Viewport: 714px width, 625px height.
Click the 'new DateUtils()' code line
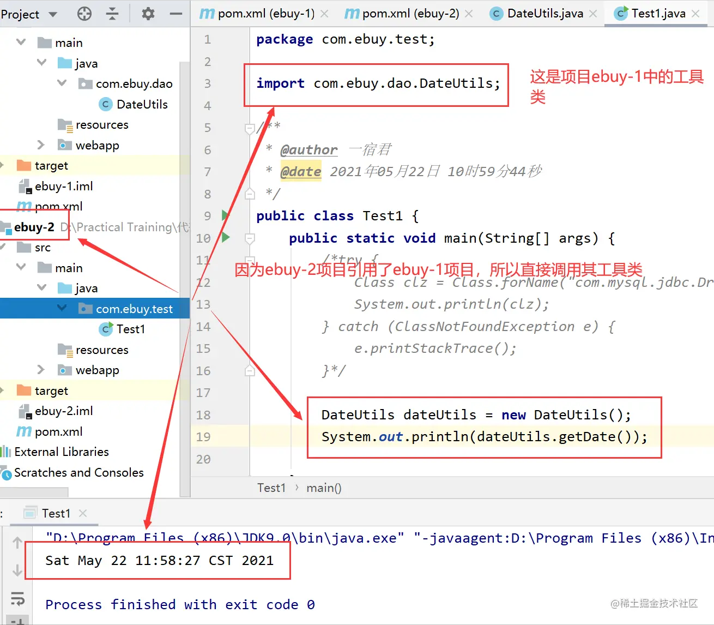point(476,415)
